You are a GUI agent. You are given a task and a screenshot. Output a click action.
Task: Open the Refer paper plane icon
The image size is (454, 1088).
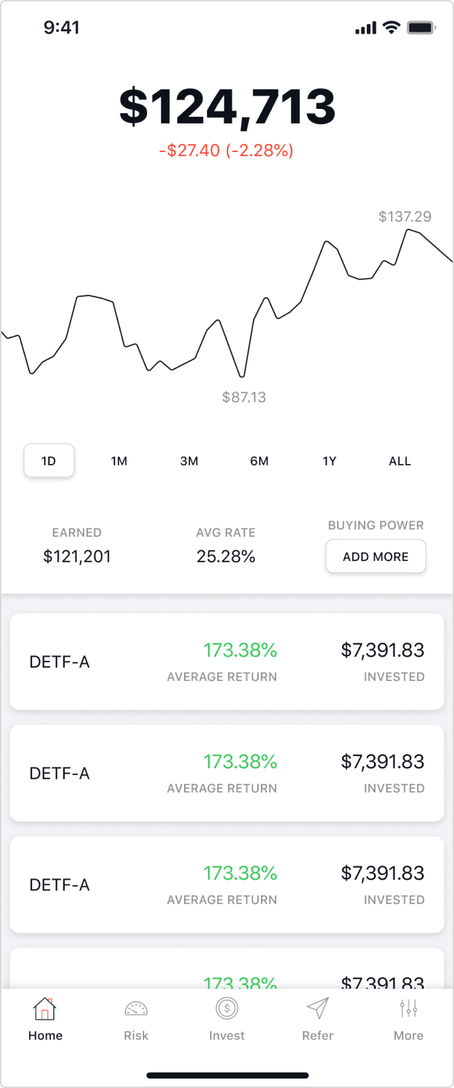(318, 1008)
